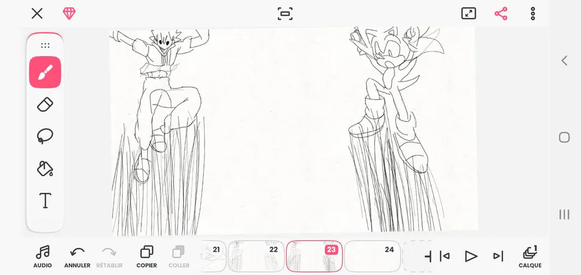
Task: Enter fullscreen canvas mode
Action: point(469,14)
